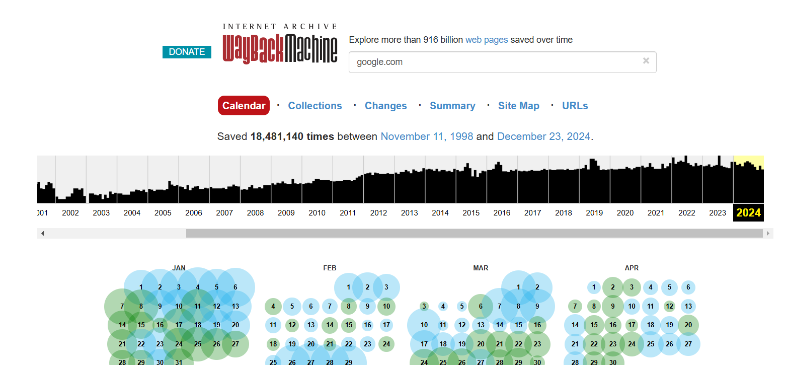Open the Site Map tab
The image size is (786, 365).
click(518, 106)
